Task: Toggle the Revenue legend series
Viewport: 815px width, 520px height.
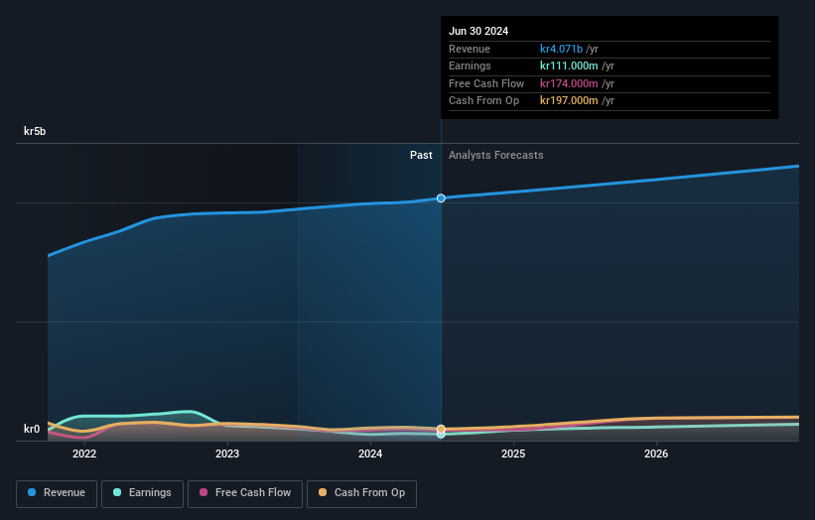Action: 57,493
